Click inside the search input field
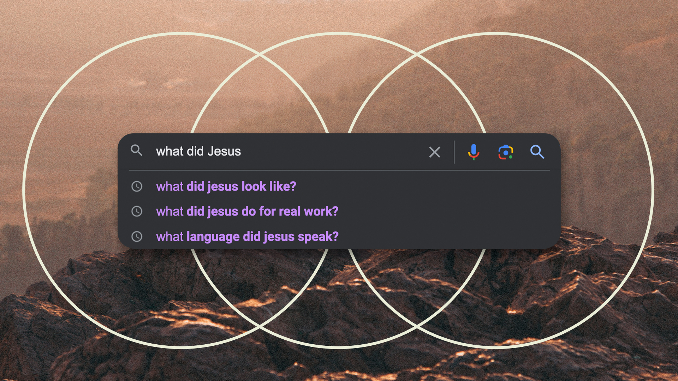The width and height of the screenshot is (678, 381). point(282,152)
